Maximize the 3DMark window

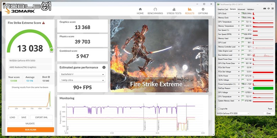click(204, 4)
